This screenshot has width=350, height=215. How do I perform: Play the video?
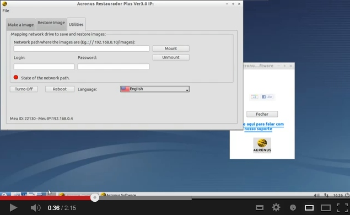tap(13, 208)
